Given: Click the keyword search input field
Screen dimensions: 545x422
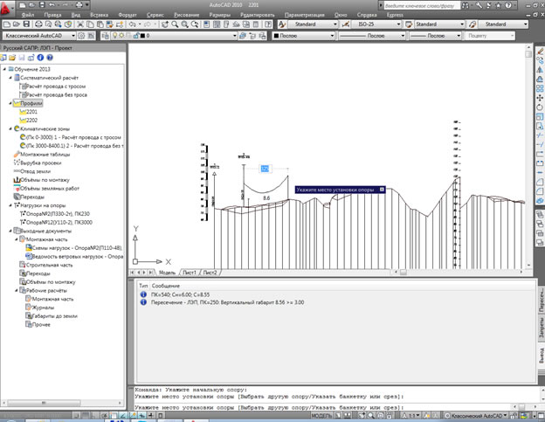Looking at the screenshot, I should 421,5.
